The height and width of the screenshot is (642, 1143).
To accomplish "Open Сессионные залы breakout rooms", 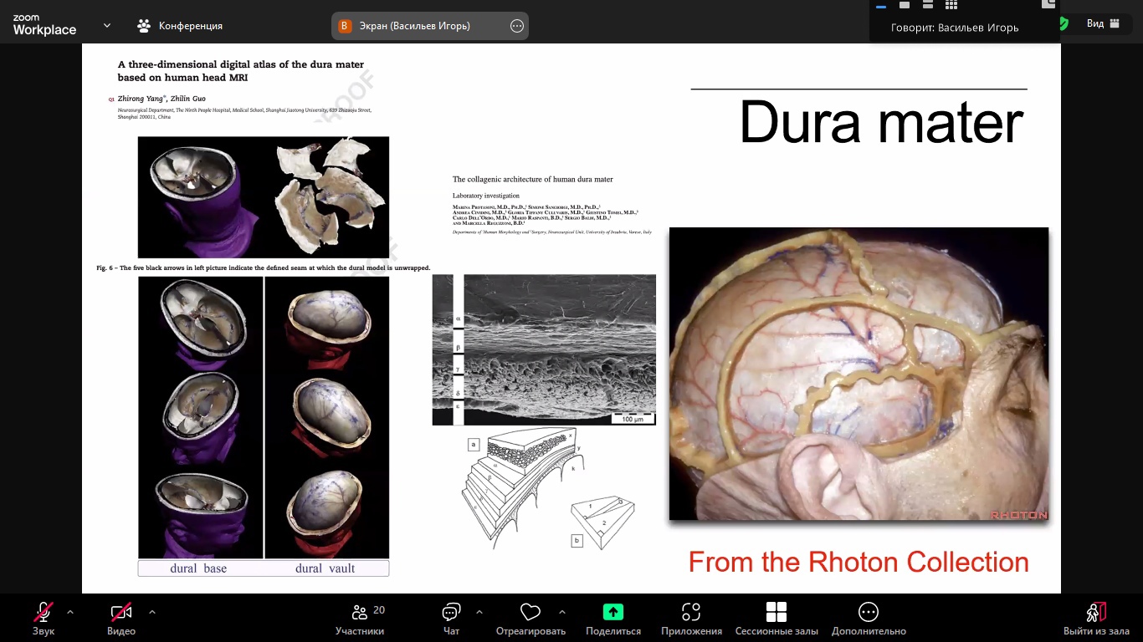I will point(777,619).
